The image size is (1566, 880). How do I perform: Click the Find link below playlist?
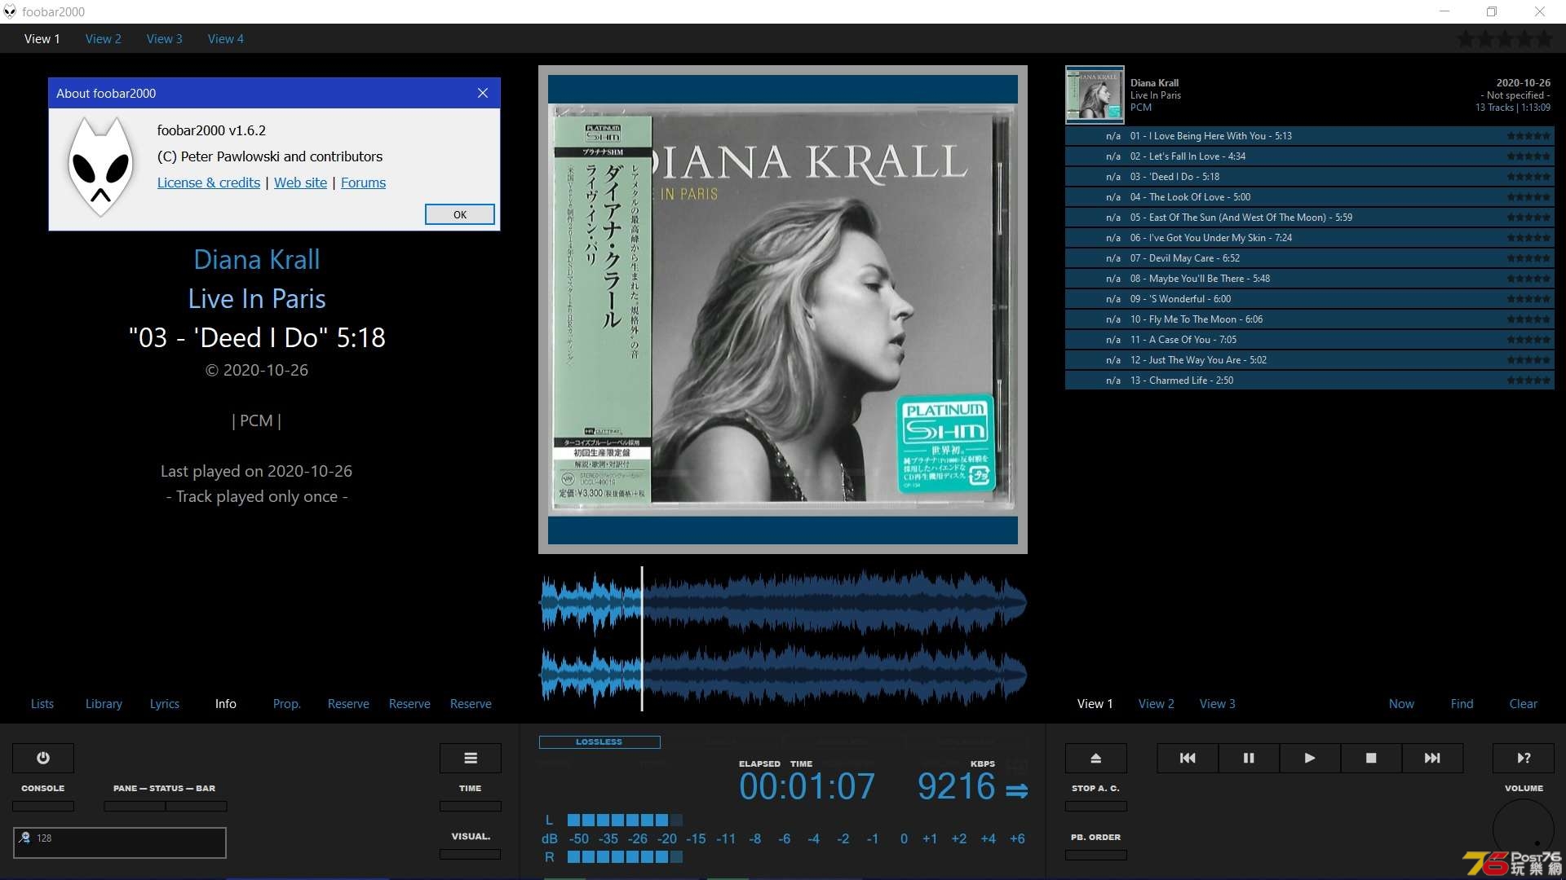(x=1462, y=704)
